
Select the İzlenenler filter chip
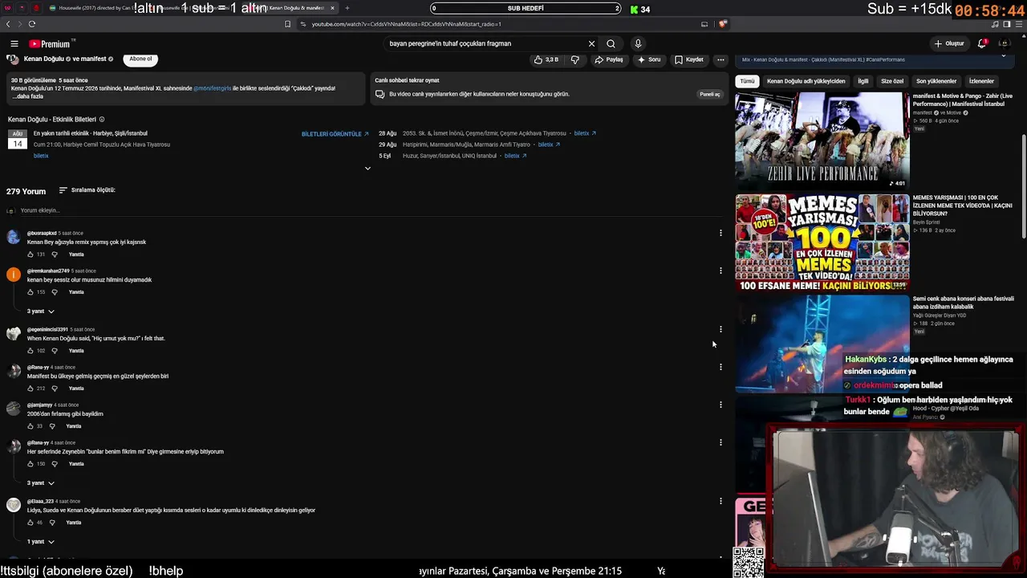point(981,81)
